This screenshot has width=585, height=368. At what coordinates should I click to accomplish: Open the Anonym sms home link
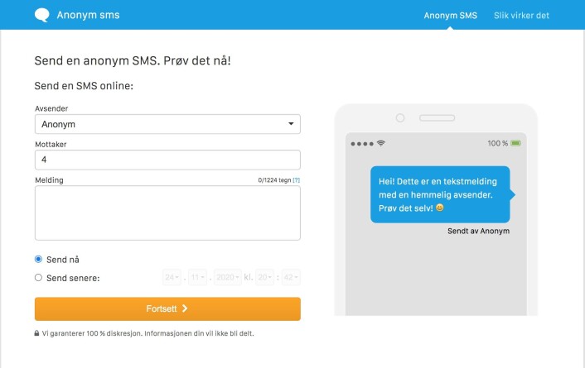[x=88, y=15]
